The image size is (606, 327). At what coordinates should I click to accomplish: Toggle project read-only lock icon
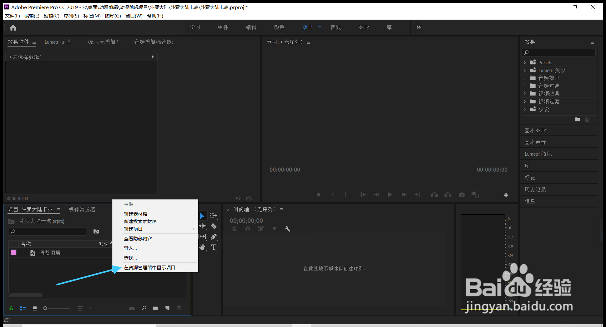(x=11, y=308)
